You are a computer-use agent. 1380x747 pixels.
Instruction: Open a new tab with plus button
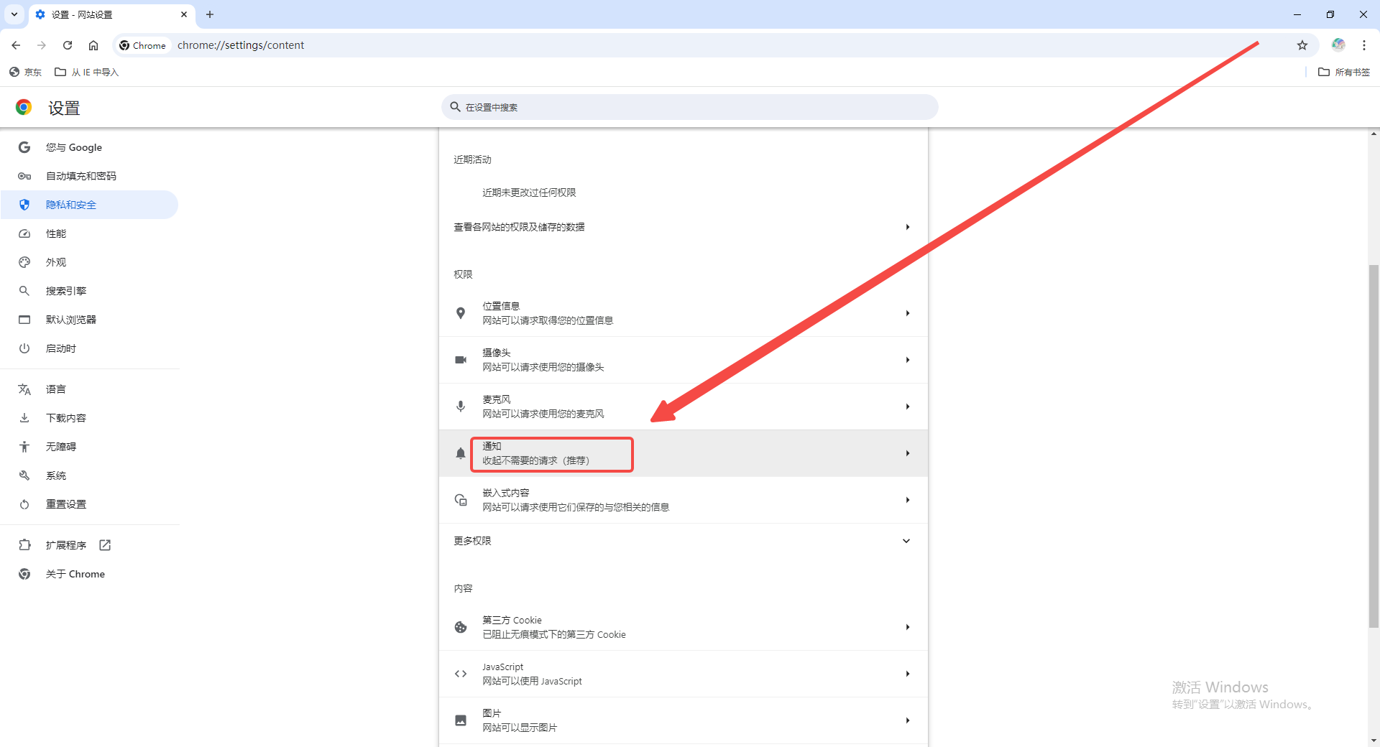tap(210, 14)
